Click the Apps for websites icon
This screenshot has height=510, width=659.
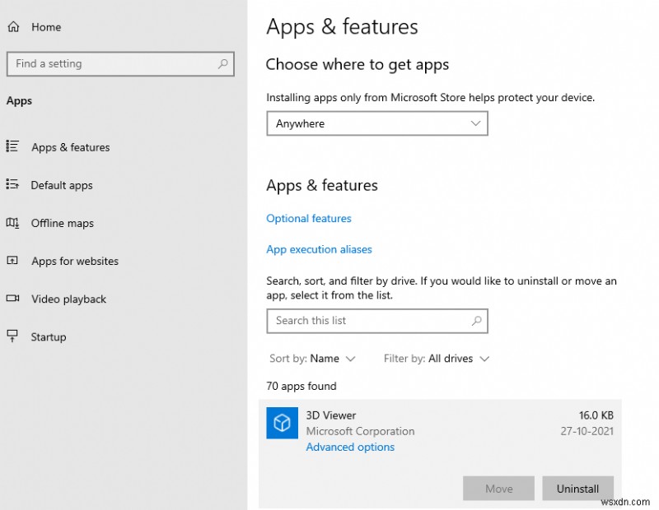tap(12, 261)
